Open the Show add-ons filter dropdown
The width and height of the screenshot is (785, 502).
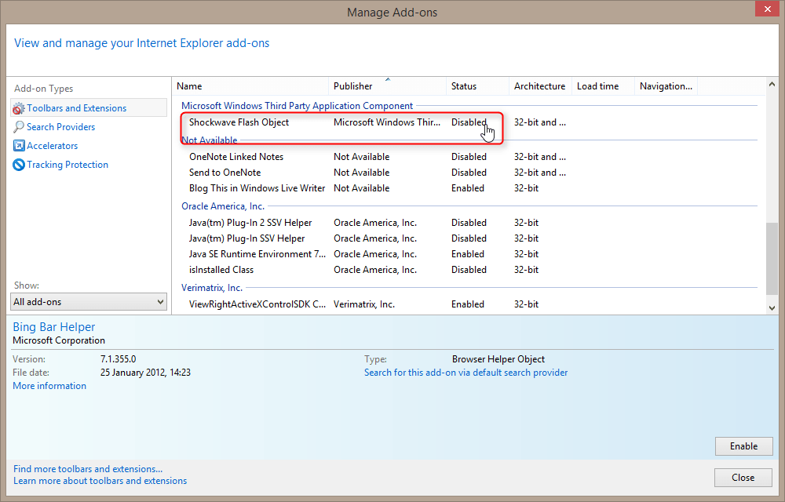[89, 301]
